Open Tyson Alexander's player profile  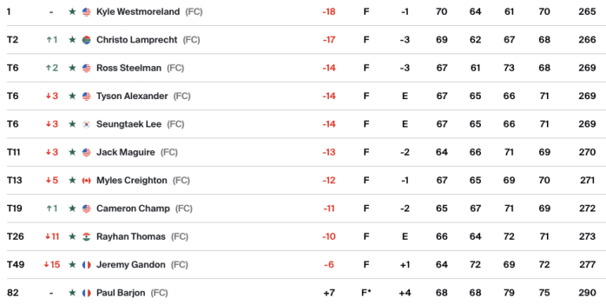point(132,96)
